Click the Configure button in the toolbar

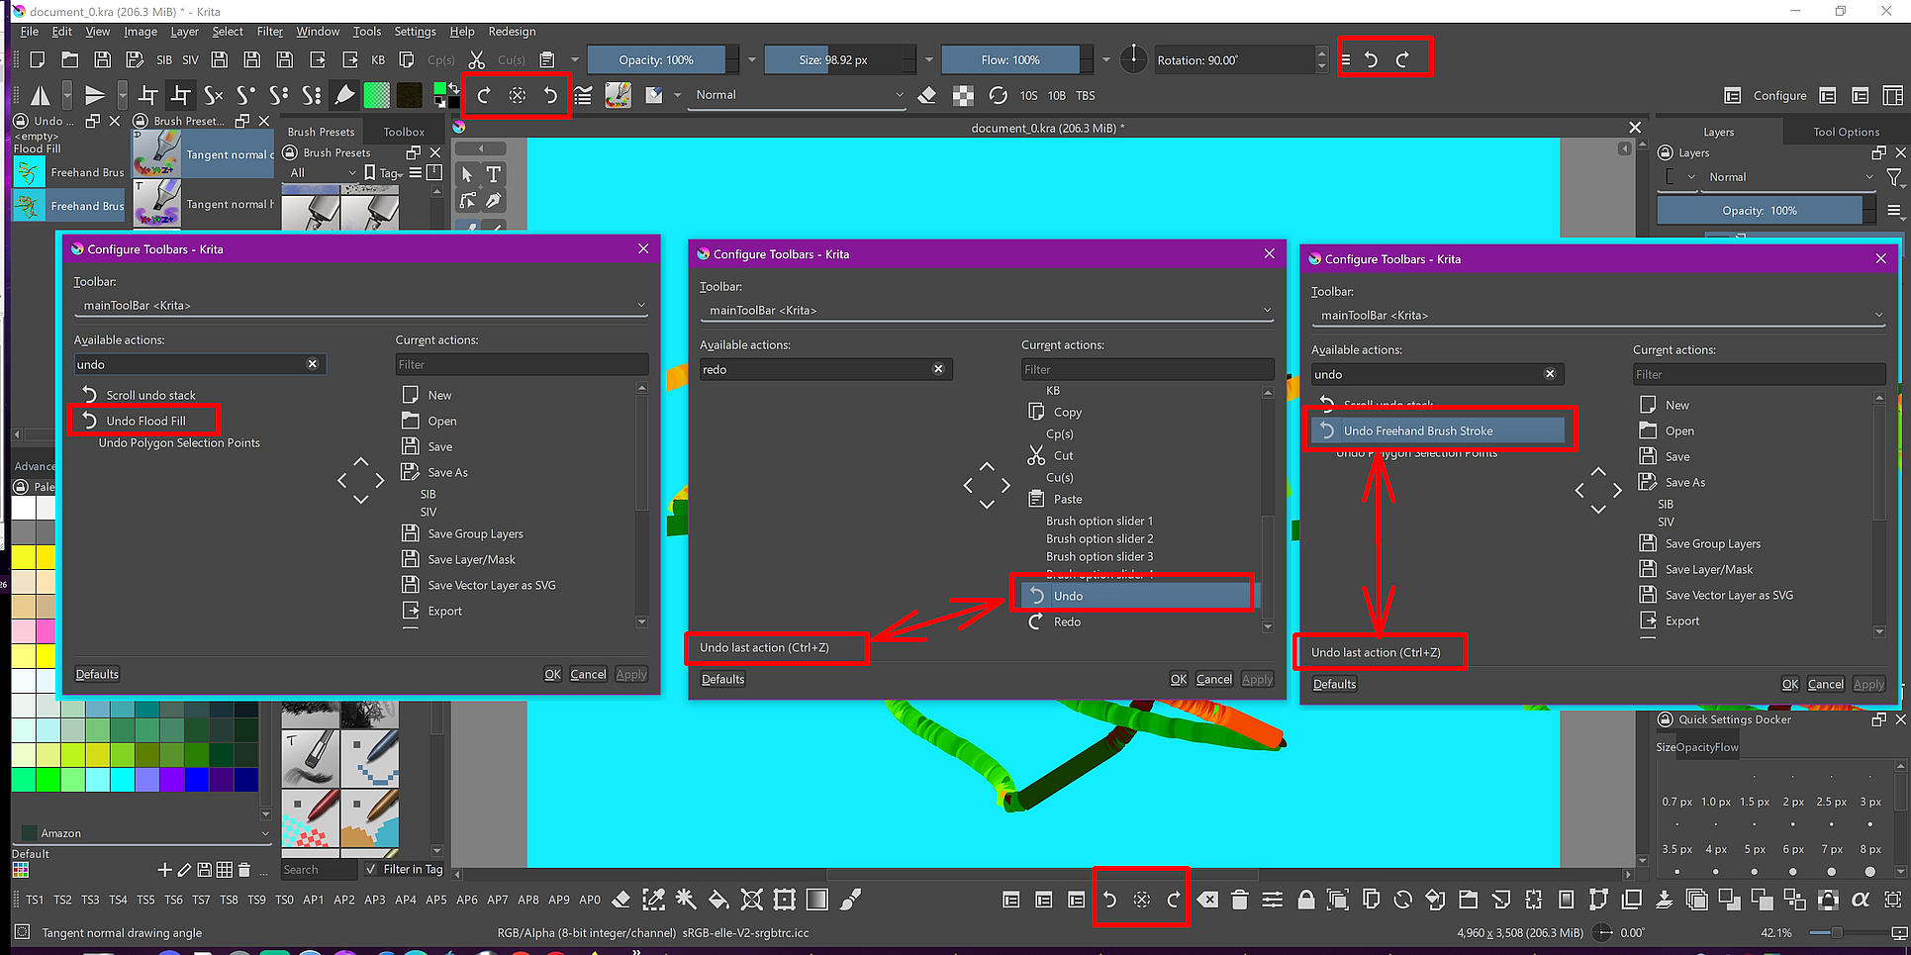(1778, 96)
